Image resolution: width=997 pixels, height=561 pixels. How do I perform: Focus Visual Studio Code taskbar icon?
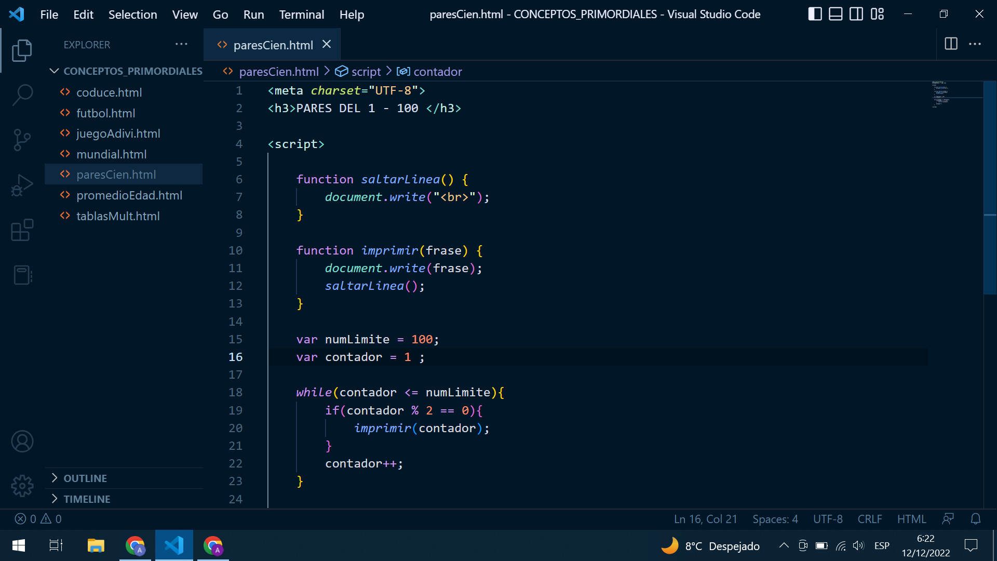coord(174,545)
